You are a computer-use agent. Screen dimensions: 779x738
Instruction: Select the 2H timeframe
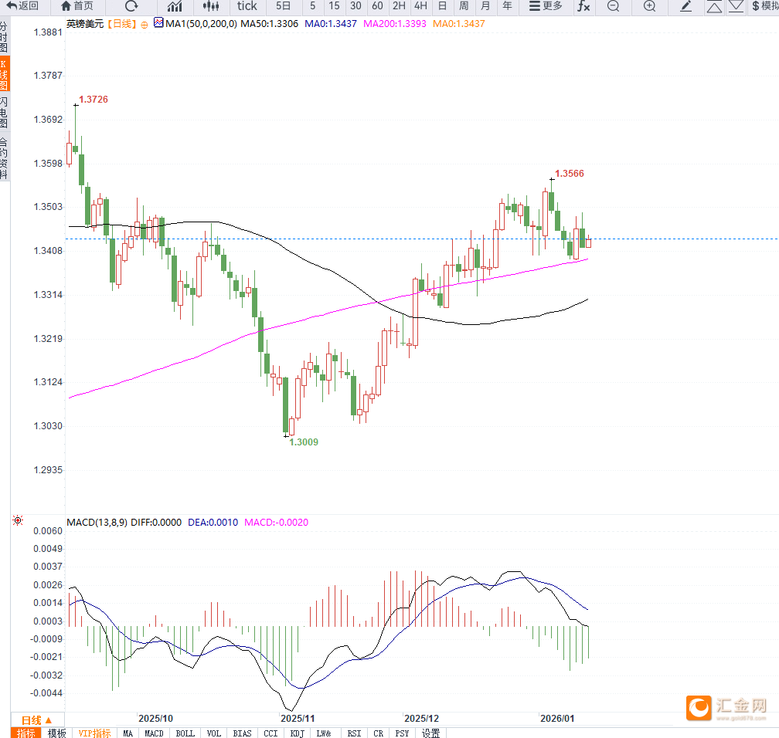pos(399,6)
